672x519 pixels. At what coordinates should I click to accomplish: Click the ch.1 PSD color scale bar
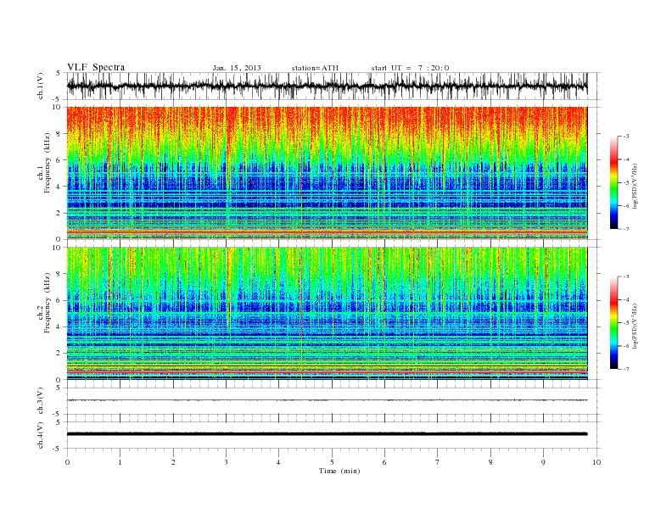coord(613,183)
